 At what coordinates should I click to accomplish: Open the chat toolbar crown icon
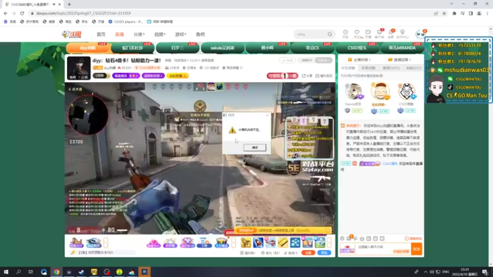click(x=362, y=238)
